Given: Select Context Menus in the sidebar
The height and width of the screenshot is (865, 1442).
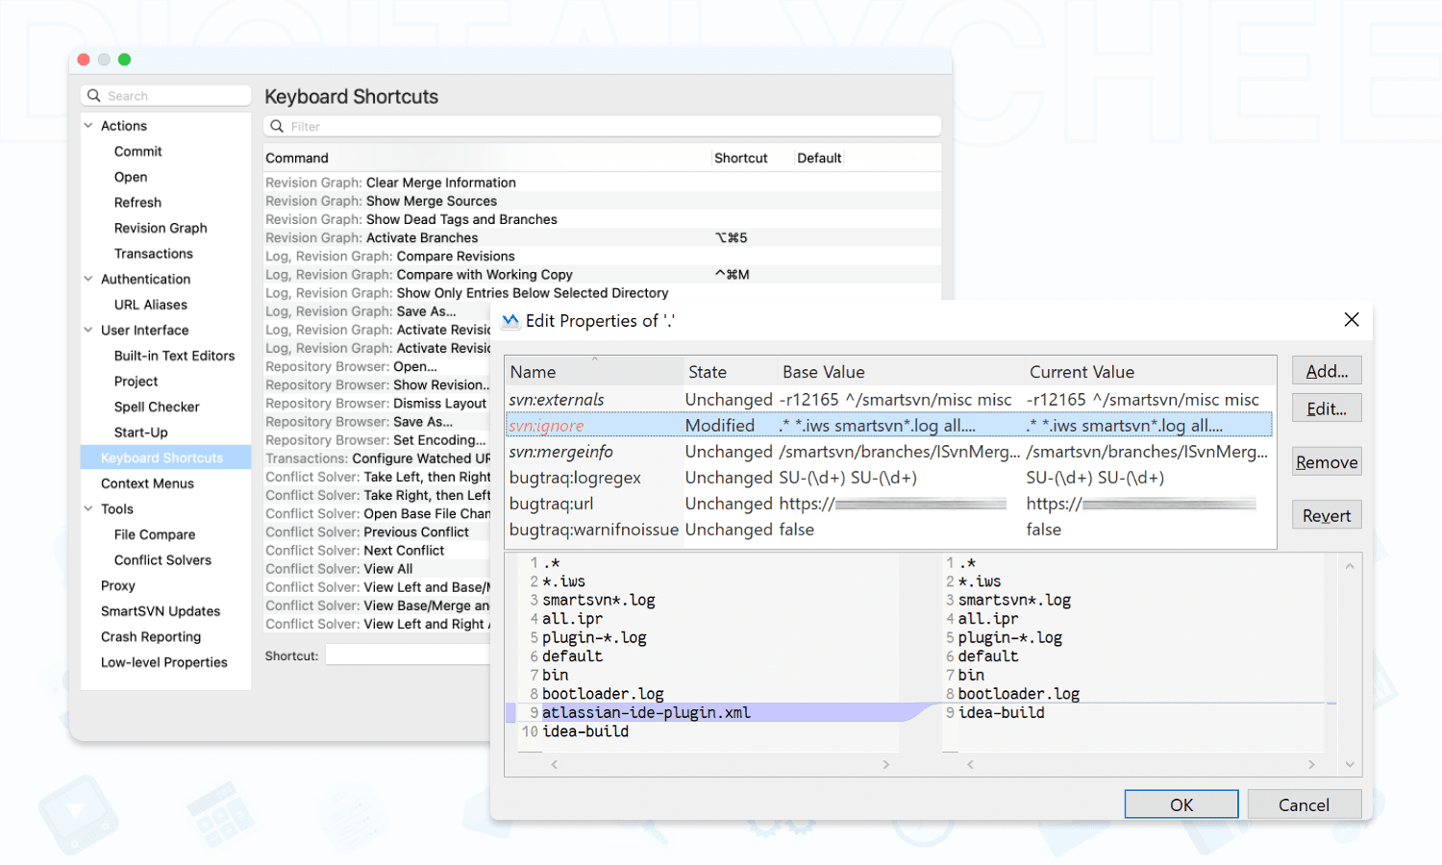Looking at the screenshot, I should click(147, 483).
